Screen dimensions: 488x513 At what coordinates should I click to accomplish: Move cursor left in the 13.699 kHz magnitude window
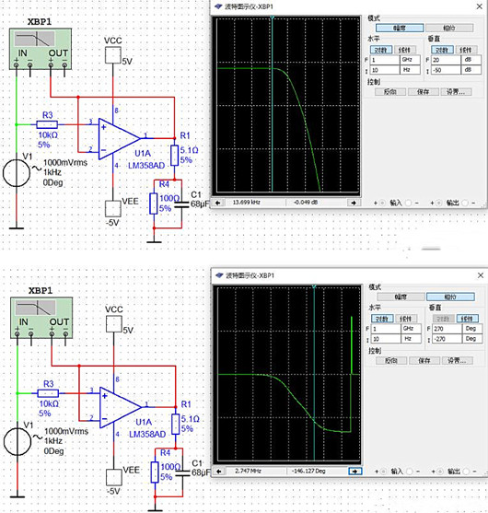tap(218, 203)
